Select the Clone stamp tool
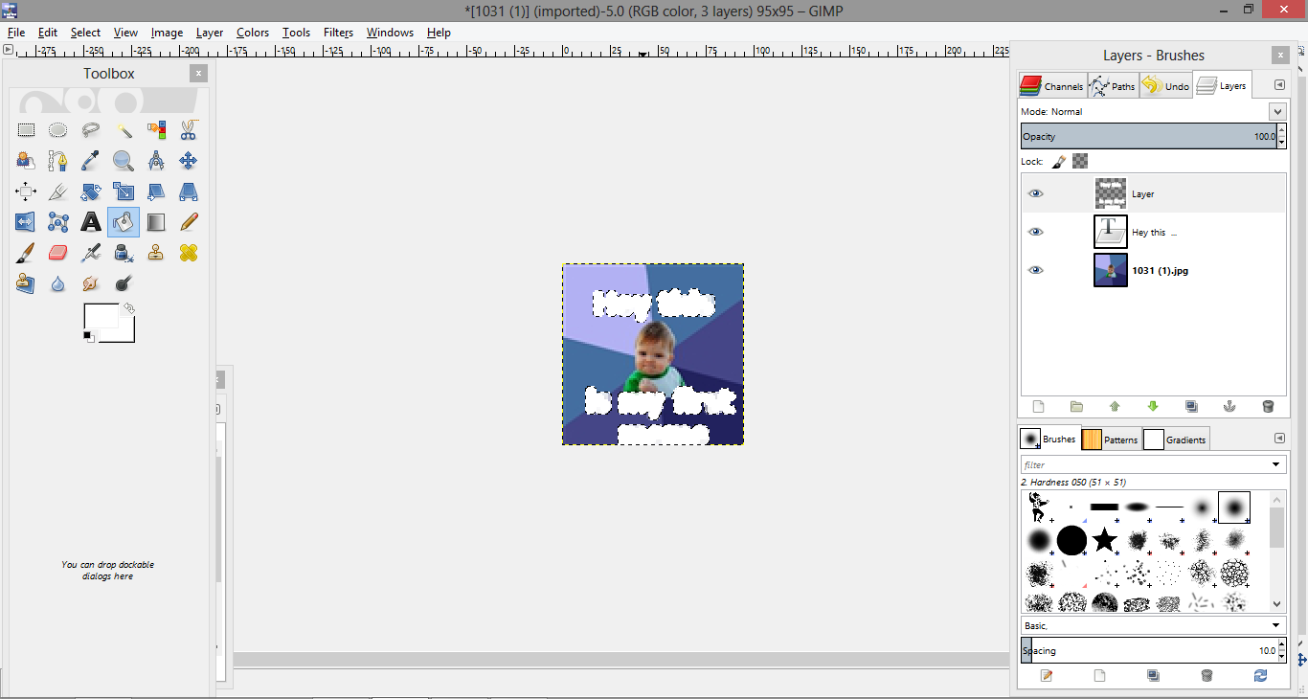Screen dimensions: 1308x699 (156, 253)
